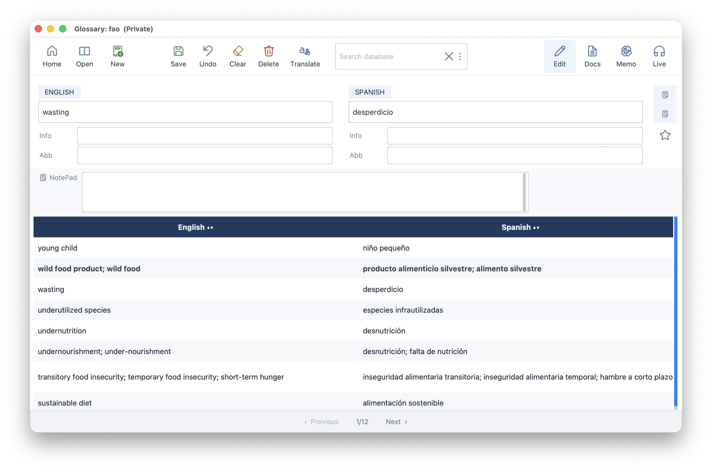Save the current entry
Screen dimensions: 712x472
(178, 56)
